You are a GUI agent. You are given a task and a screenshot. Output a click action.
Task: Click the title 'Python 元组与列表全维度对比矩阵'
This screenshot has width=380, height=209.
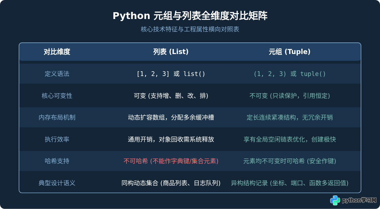tap(190, 16)
